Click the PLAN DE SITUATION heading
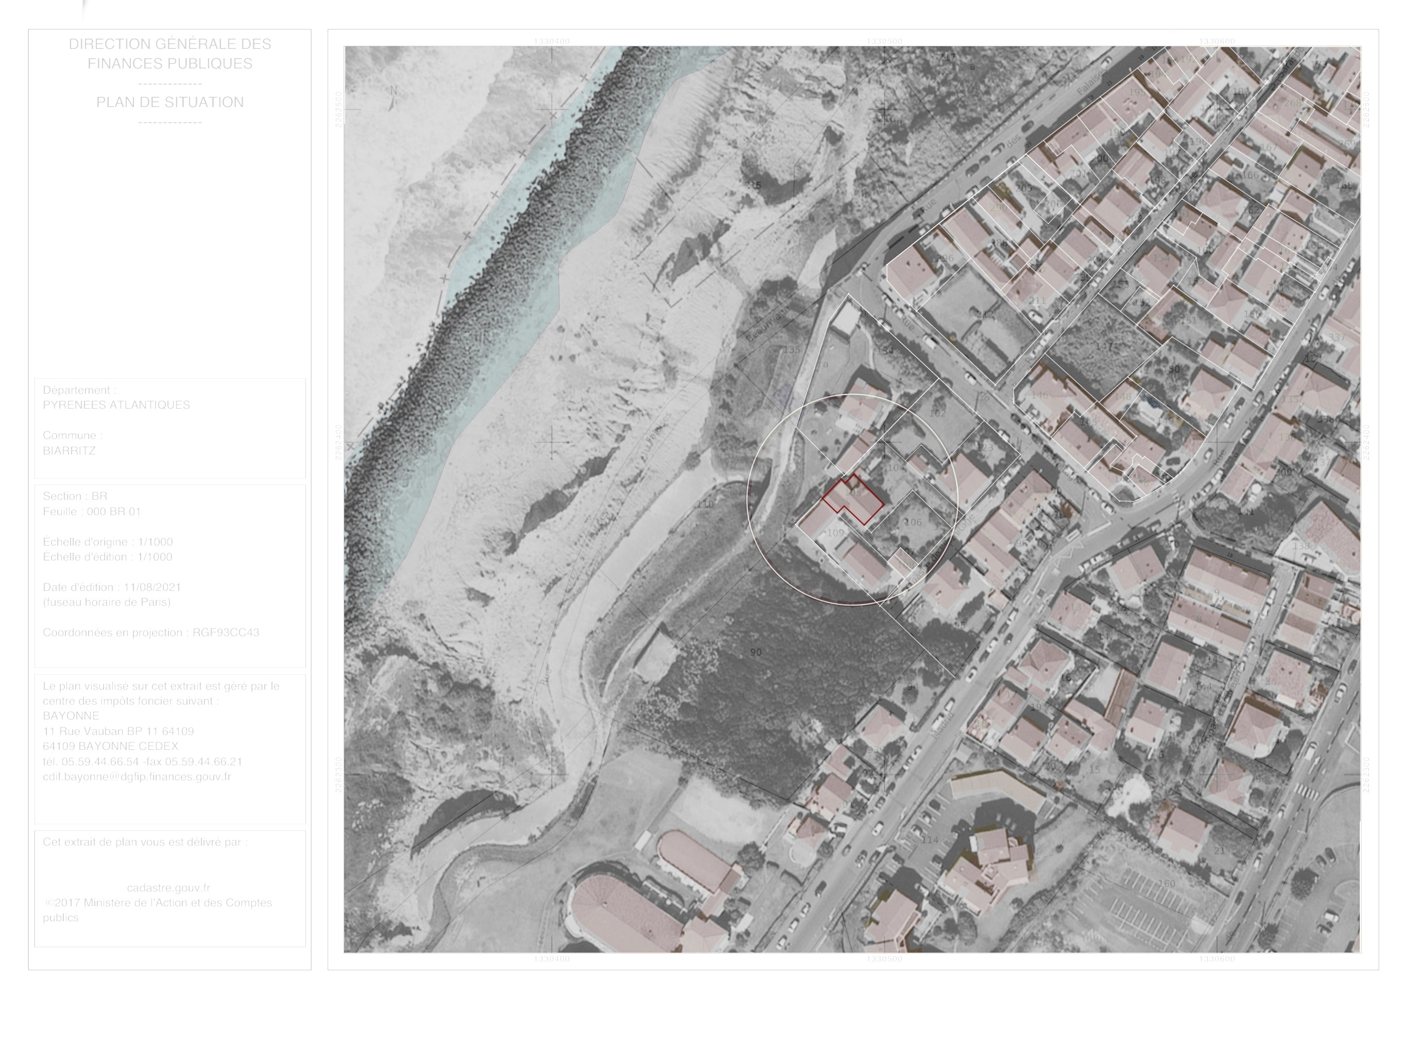Screen dimensions: 1407x1054 [170, 102]
